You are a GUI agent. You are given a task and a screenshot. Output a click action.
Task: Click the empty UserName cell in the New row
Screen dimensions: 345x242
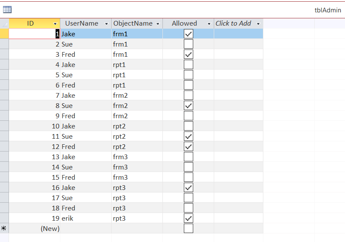click(86, 228)
